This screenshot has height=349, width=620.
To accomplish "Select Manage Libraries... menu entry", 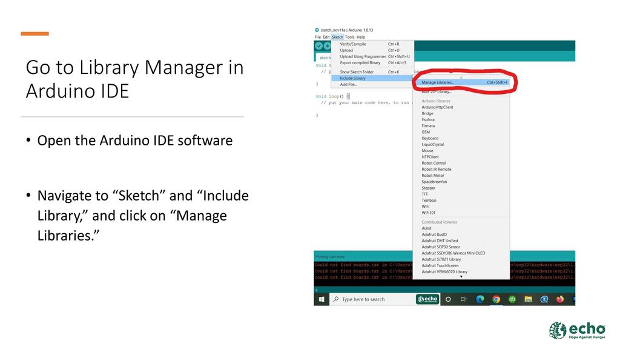I will click(x=437, y=82).
